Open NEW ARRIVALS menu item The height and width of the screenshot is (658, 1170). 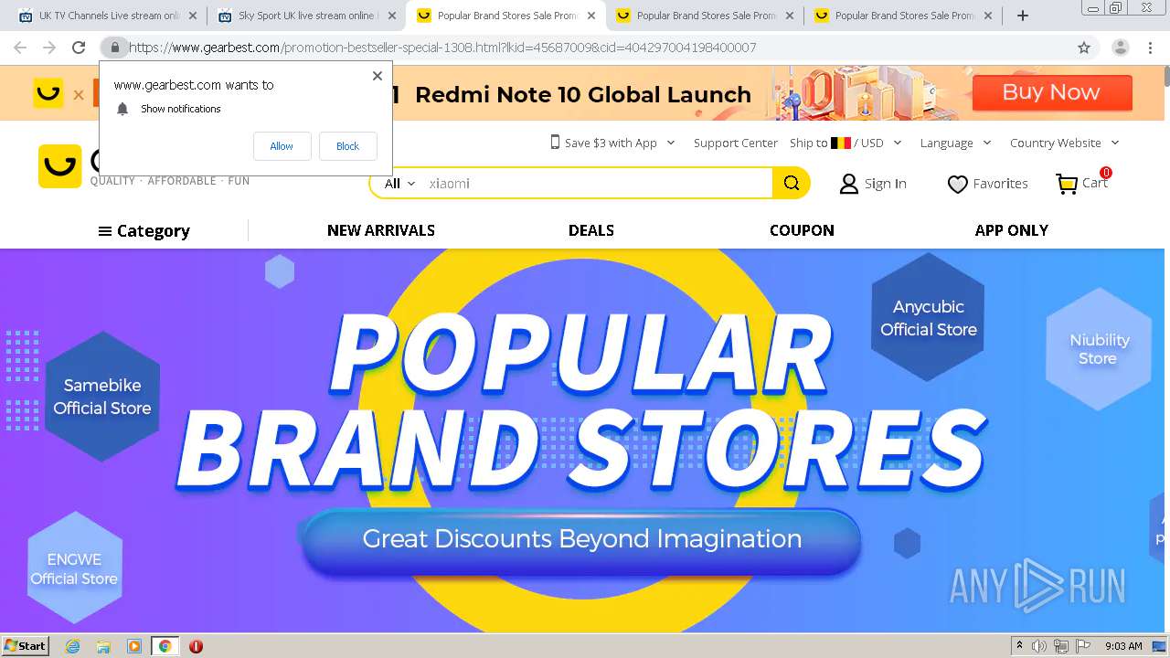tap(381, 230)
